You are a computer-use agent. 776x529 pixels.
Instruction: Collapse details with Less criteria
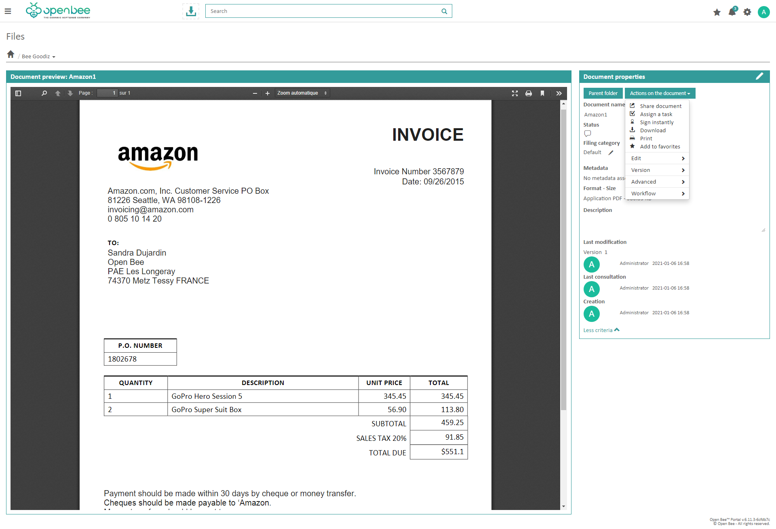(601, 330)
